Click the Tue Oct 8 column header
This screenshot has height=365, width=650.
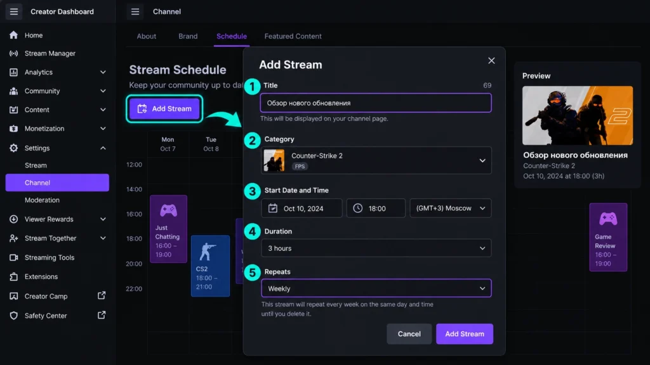coord(211,144)
